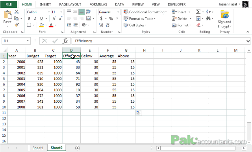Open the FILE tab
This screenshot has width=252, height=152.
point(9,4)
